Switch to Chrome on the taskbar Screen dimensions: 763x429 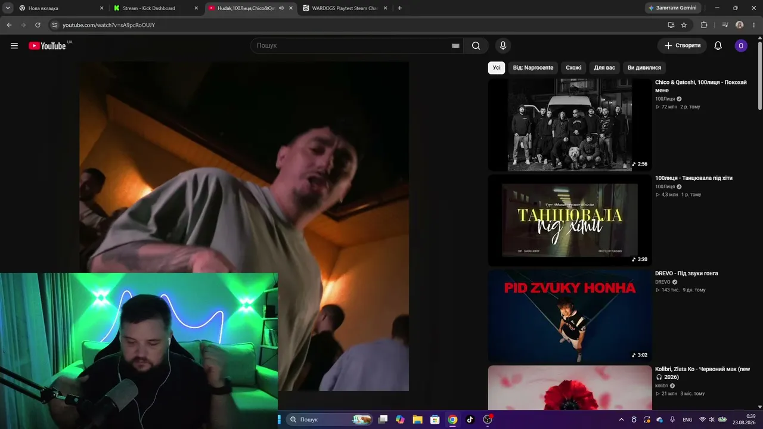(x=452, y=419)
